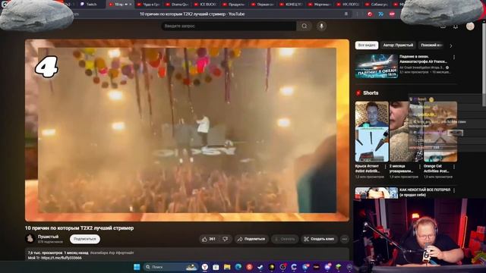This screenshot has width=486, height=273.
Task: Focus the YouTube search input field
Action: coord(229,26)
